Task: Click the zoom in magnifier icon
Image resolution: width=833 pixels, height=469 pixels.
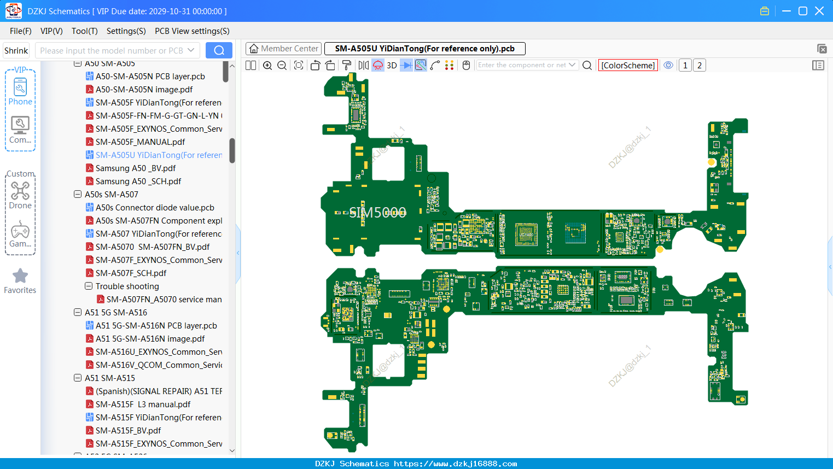Action: (267, 65)
